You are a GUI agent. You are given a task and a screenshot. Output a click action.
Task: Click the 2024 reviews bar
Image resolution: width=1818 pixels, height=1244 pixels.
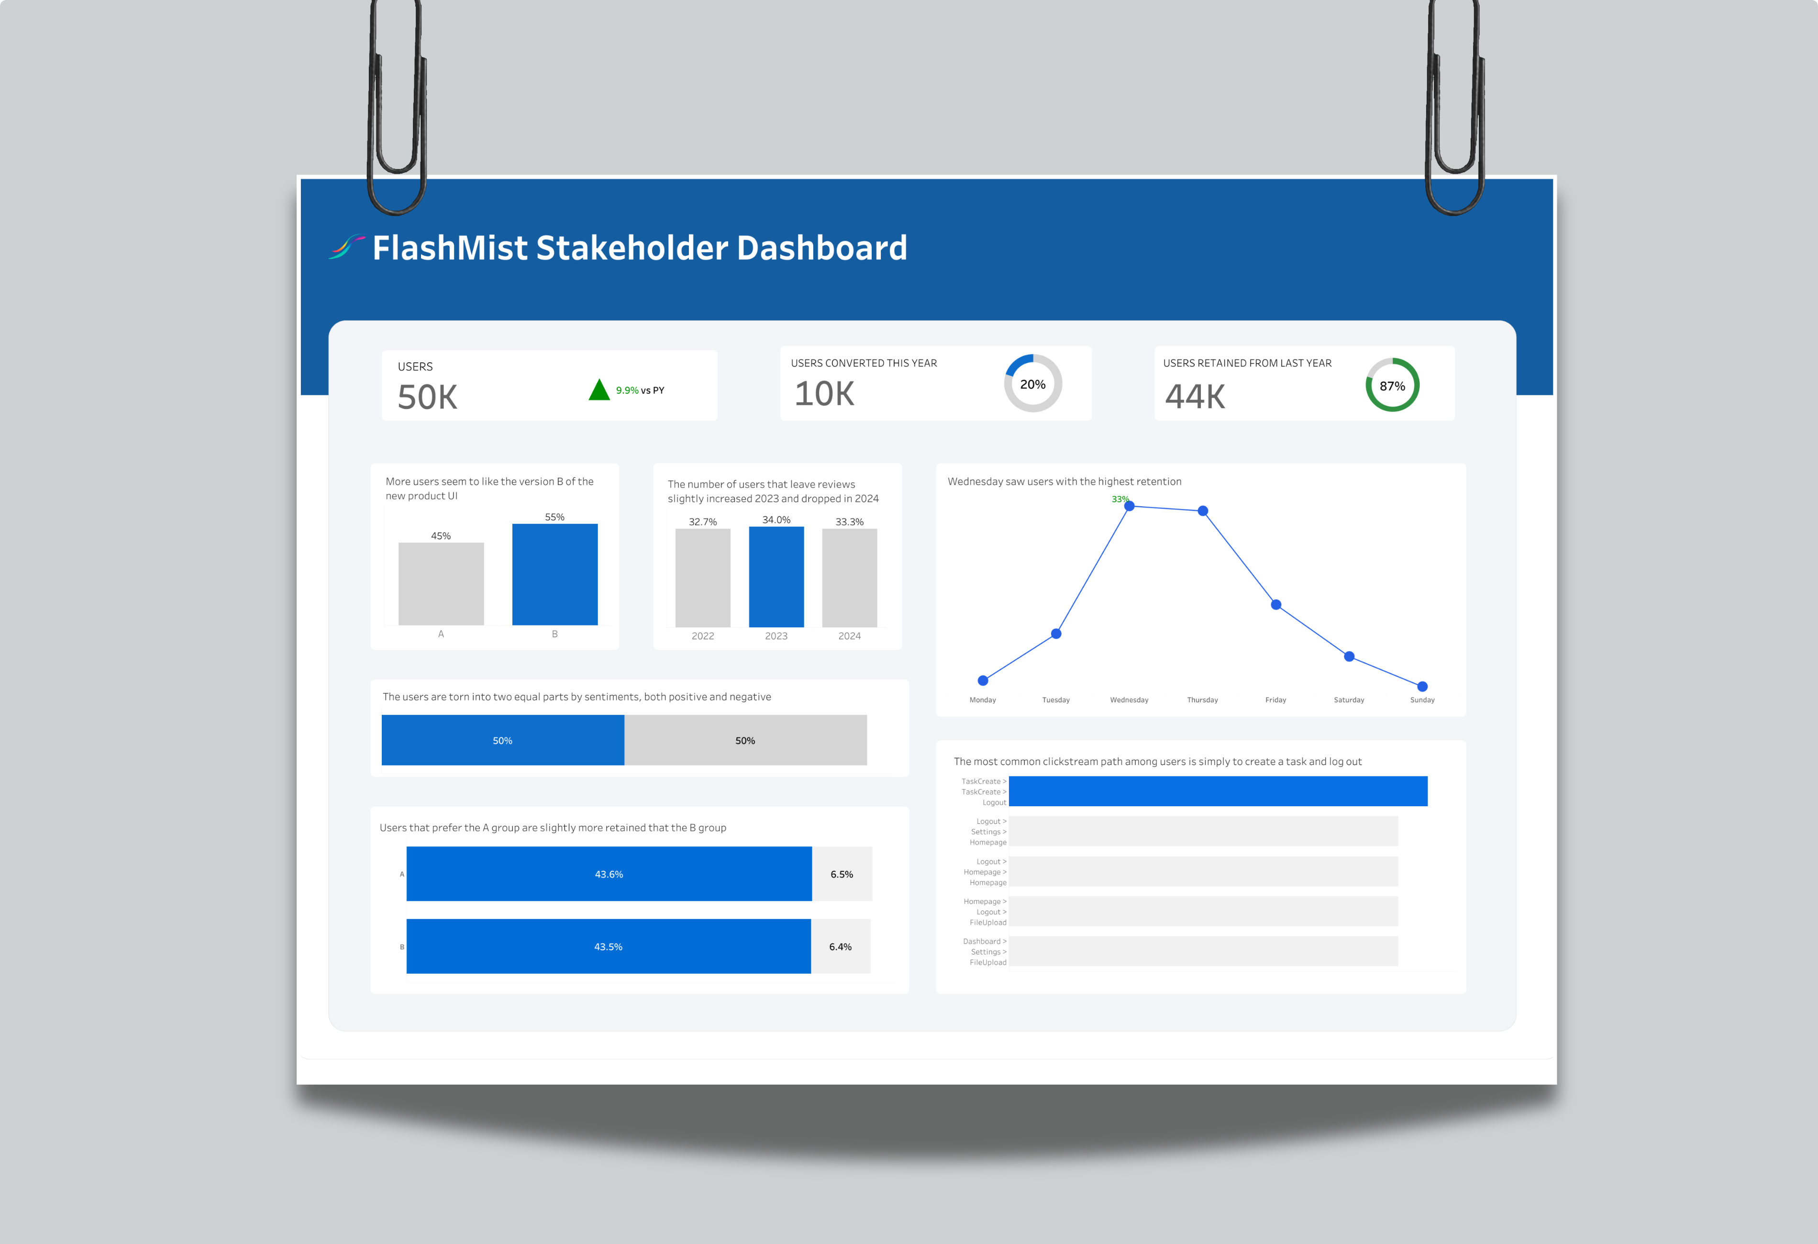[850, 578]
